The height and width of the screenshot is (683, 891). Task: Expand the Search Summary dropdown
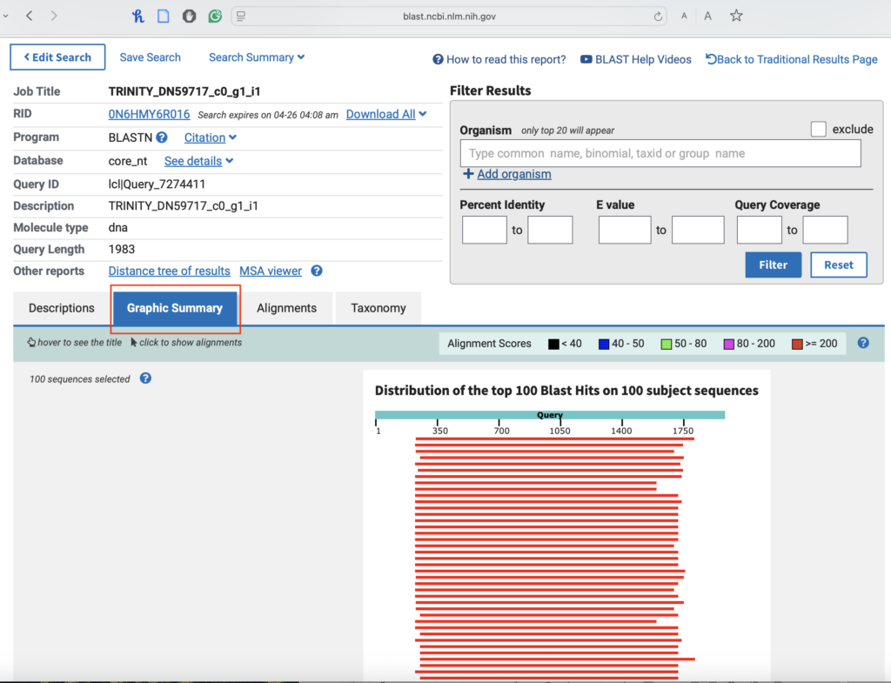point(257,57)
